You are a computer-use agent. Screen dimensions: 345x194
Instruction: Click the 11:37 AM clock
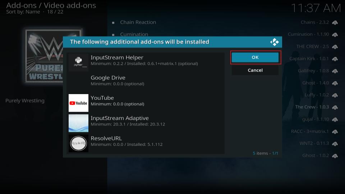316,8
